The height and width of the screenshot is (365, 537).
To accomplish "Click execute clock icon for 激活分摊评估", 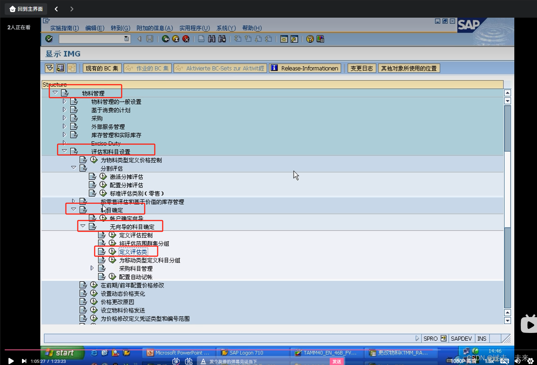I will [x=103, y=177].
